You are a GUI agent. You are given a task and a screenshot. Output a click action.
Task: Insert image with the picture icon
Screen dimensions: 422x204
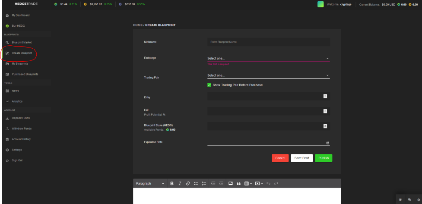tap(231, 183)
